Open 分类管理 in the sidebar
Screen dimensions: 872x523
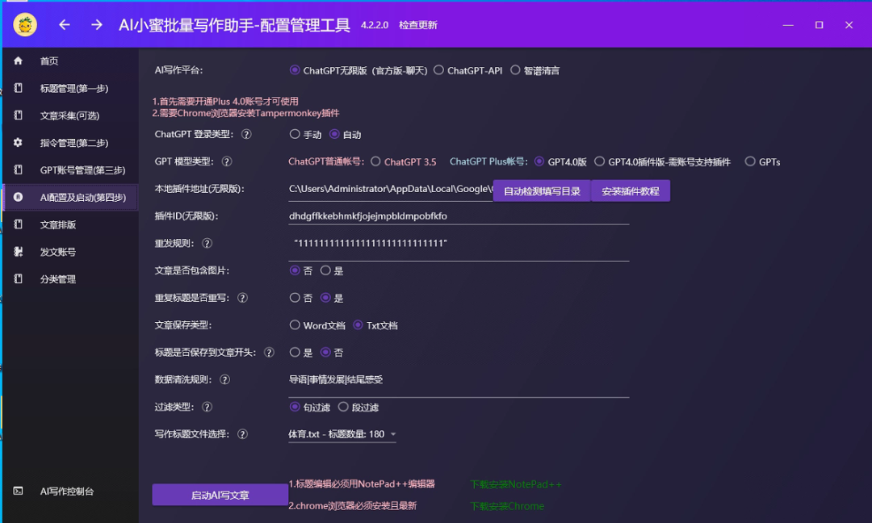click(x=70, y=279)
